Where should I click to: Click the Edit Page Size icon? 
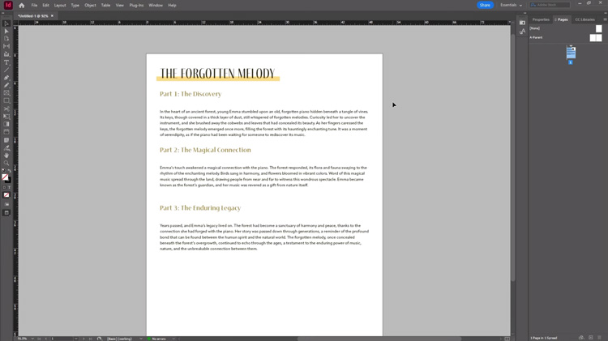pyautogui.click(x=581, y=338)
